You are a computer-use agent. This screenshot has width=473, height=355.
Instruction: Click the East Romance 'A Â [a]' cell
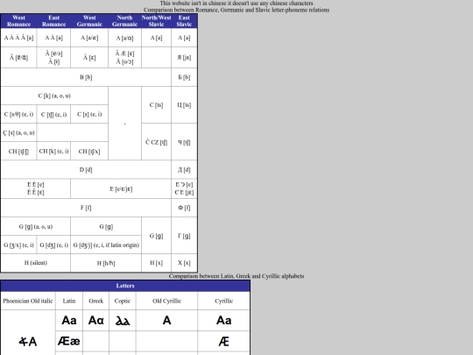(x=53, y=38)
